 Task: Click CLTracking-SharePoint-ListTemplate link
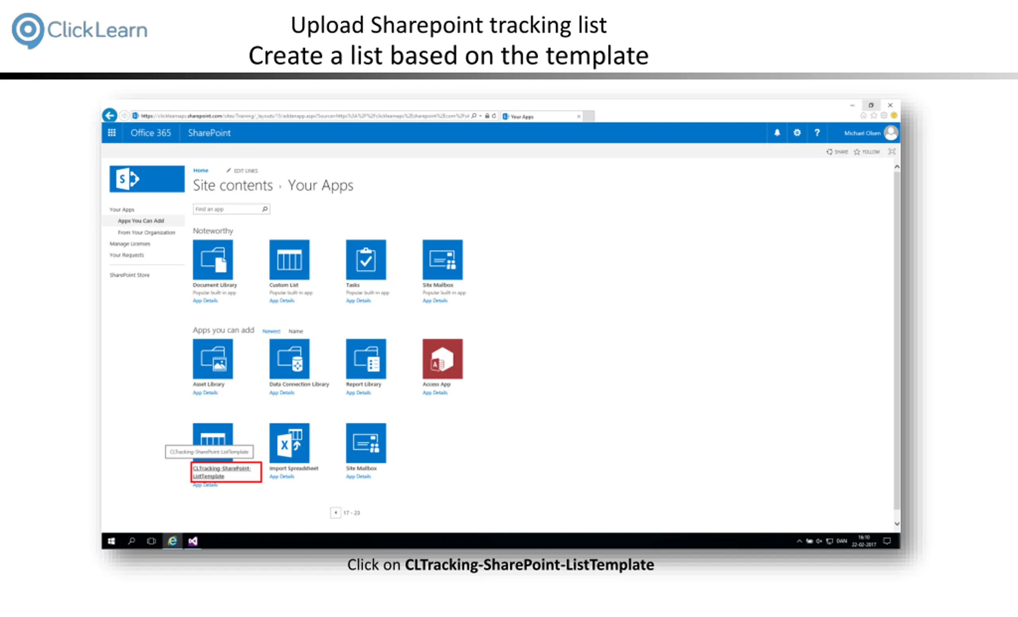pos(222,472)
